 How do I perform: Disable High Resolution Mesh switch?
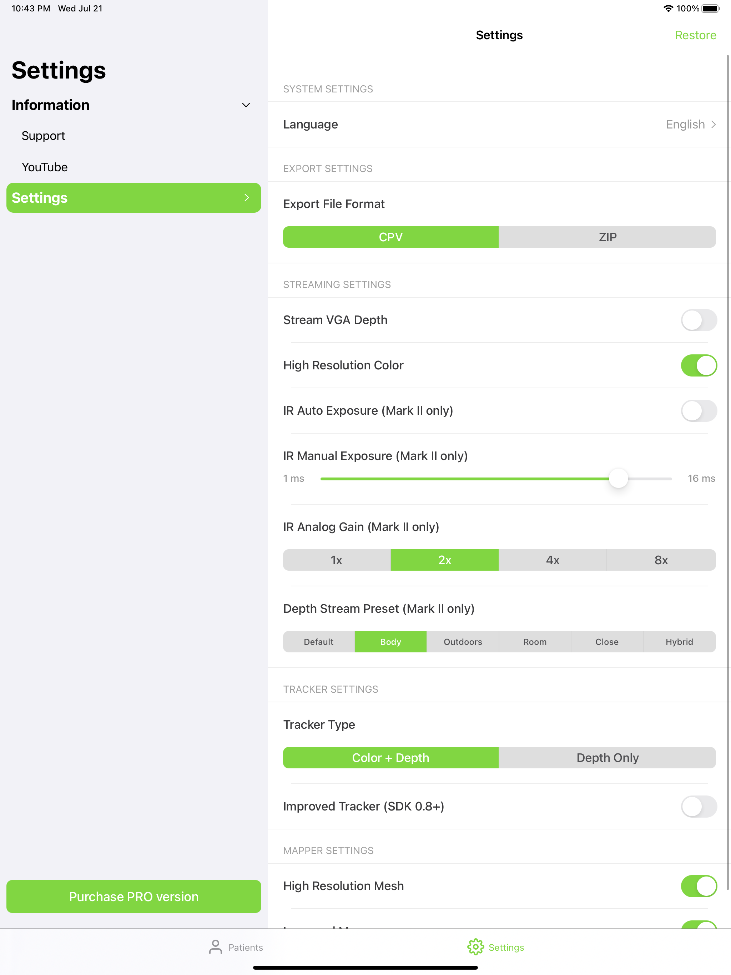(x=699, y=886)
